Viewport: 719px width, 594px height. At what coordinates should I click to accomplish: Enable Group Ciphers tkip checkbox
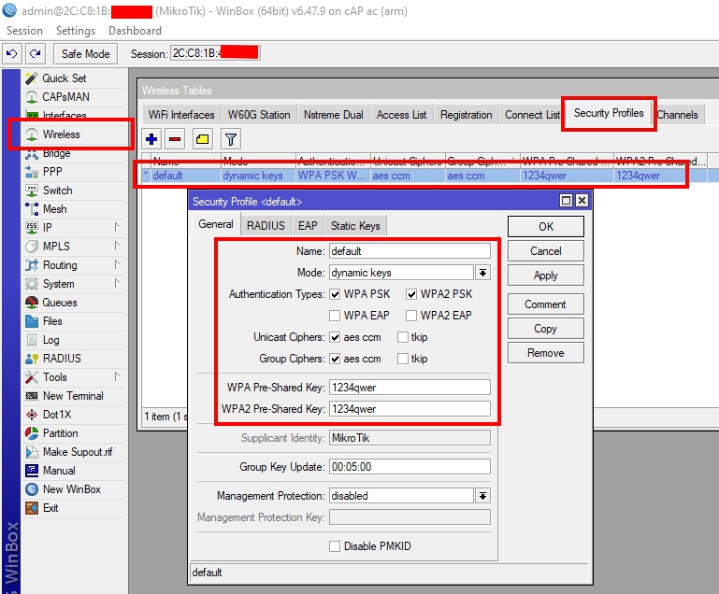point(403,359)
